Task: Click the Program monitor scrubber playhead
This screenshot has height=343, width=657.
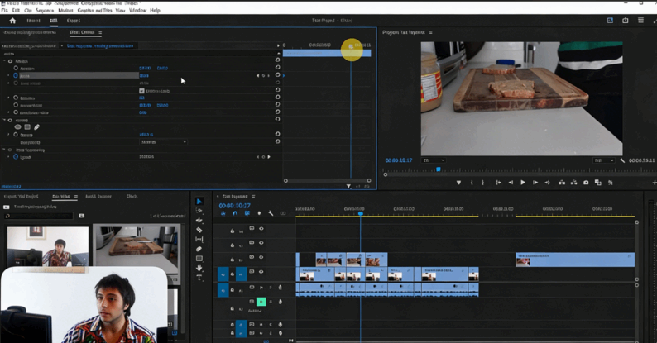Action: coord(439,169)
